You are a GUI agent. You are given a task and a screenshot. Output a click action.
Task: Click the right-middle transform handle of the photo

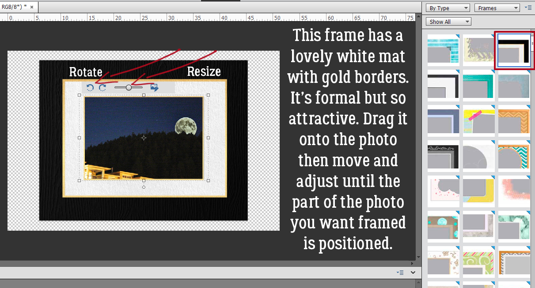(208, 138)
